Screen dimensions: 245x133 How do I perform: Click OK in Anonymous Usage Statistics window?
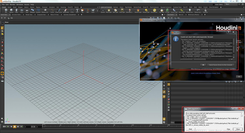(x=239, y=76)
